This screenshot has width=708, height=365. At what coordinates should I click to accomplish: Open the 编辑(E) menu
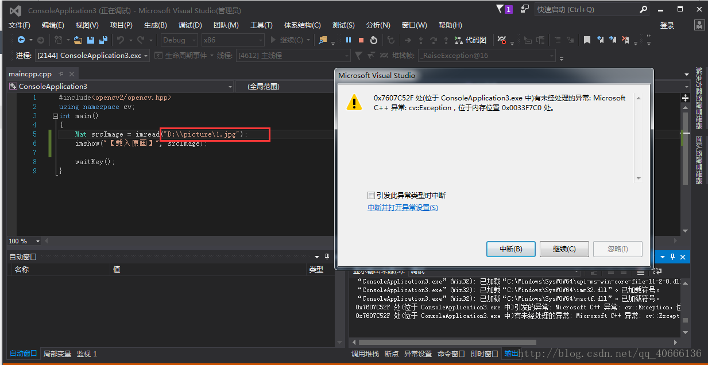[x=53, y=25]
